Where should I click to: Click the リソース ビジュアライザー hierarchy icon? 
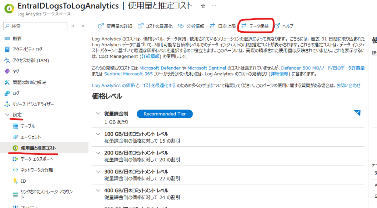click(x=7, y=104)
